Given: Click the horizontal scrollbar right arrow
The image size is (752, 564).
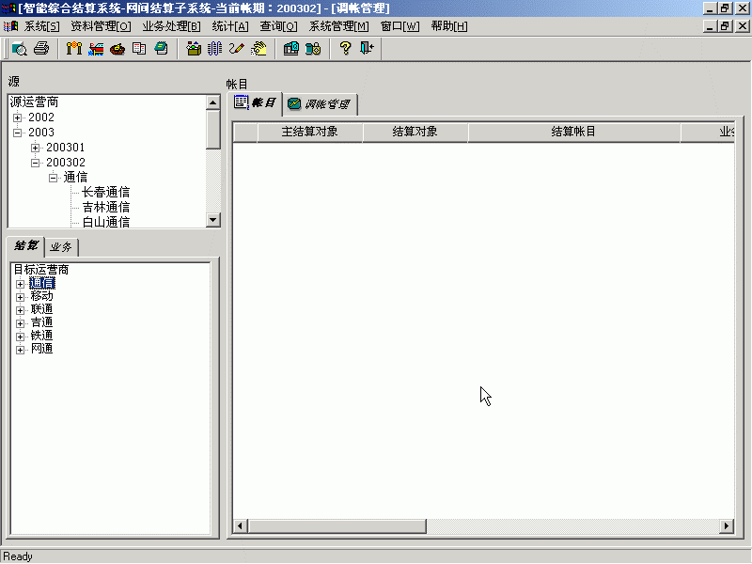Looking at the screenshot, I should click(x=726, y=526).
